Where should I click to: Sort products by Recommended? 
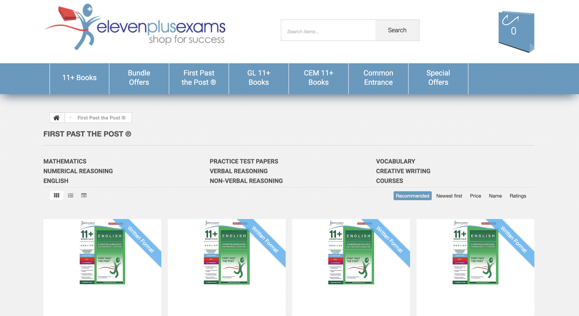[x=412, y=196]
